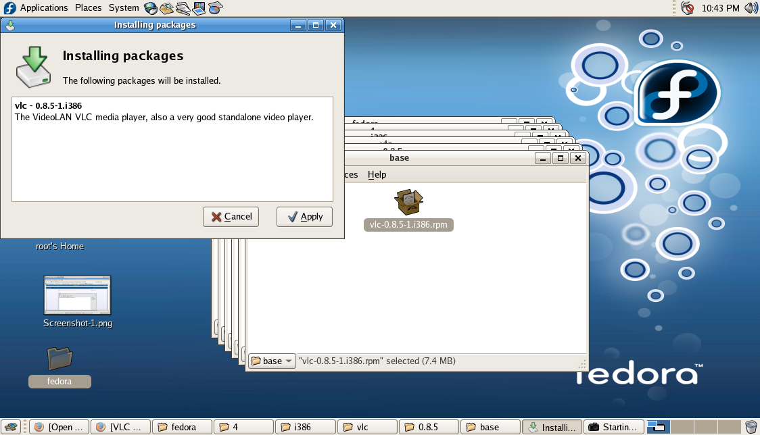Click the Show Desktop button in the bottom panel
The image size is (760, 435).
(11, 427)
